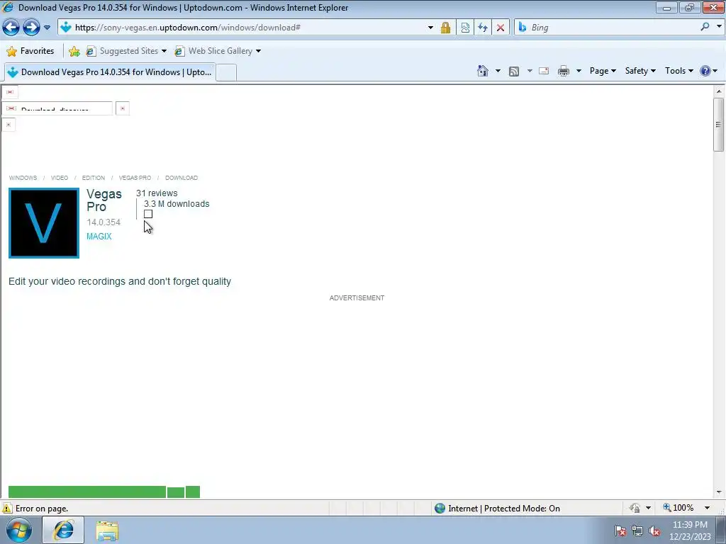This screenshot has height=544, width=726.
Task: Open the recent pages dropdown arrow
Action: tap(47, 28)
